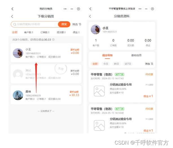
Task: Click the circle close icon in the 千呼智慧零售 header
Action: click(x=152, y=9)
